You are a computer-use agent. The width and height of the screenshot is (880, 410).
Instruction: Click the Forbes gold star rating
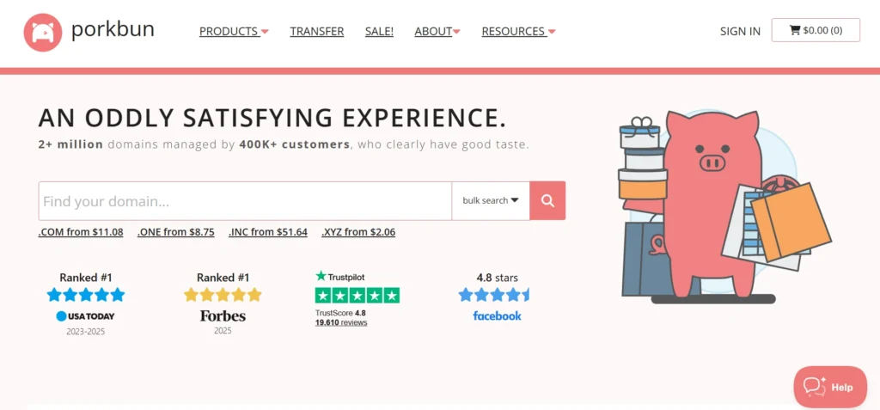pos(223,295)
